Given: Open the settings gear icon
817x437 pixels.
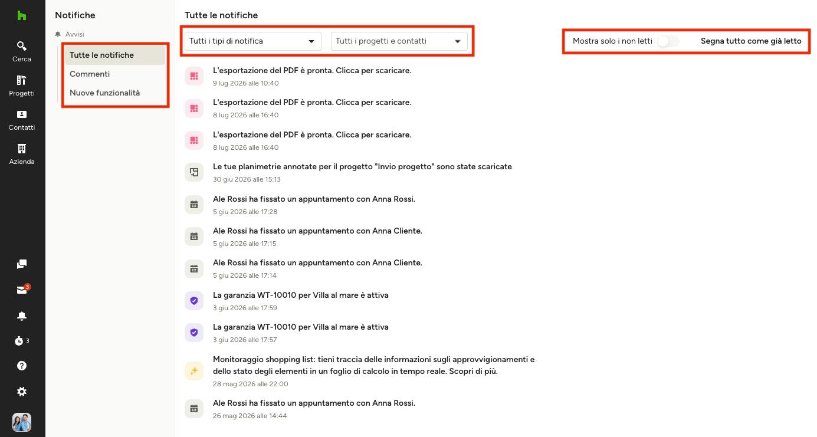Looking at the screenshot, I should coord(22,392).
